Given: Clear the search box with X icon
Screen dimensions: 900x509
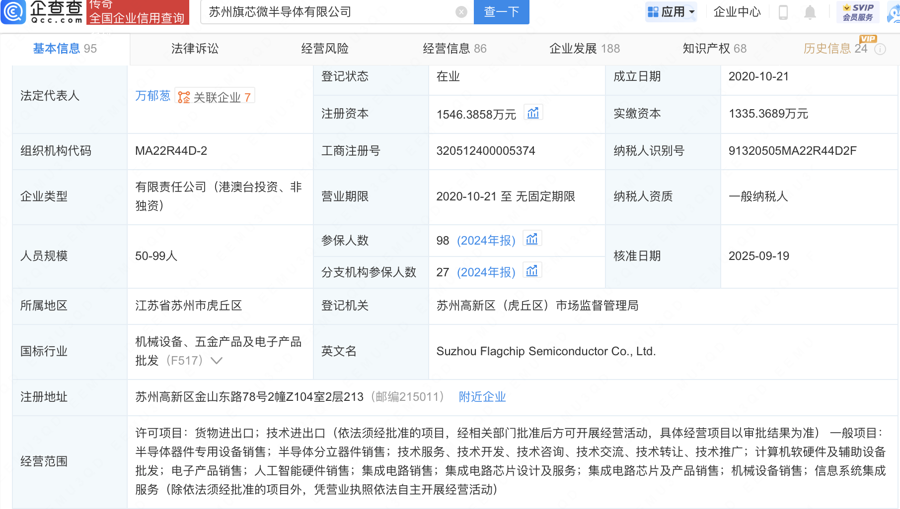Looking at the screenshot, I should [x=461, y=12].
